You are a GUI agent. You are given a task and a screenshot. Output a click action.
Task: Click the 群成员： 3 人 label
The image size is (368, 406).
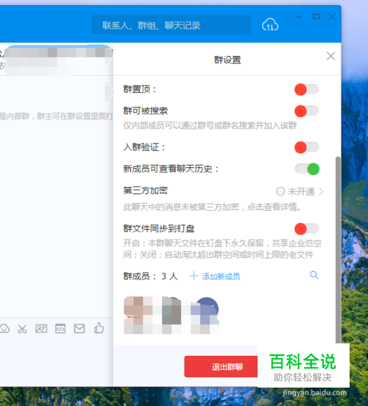(x=150, y=276)
